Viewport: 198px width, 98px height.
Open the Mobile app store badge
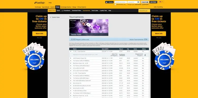(109, 2)
